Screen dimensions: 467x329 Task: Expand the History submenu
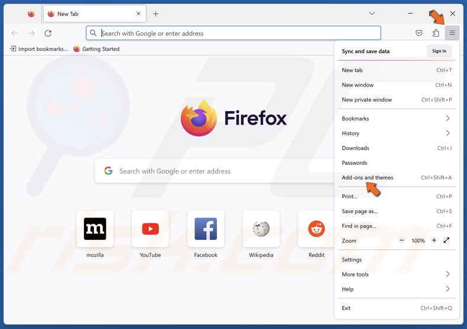pos(397,133)
